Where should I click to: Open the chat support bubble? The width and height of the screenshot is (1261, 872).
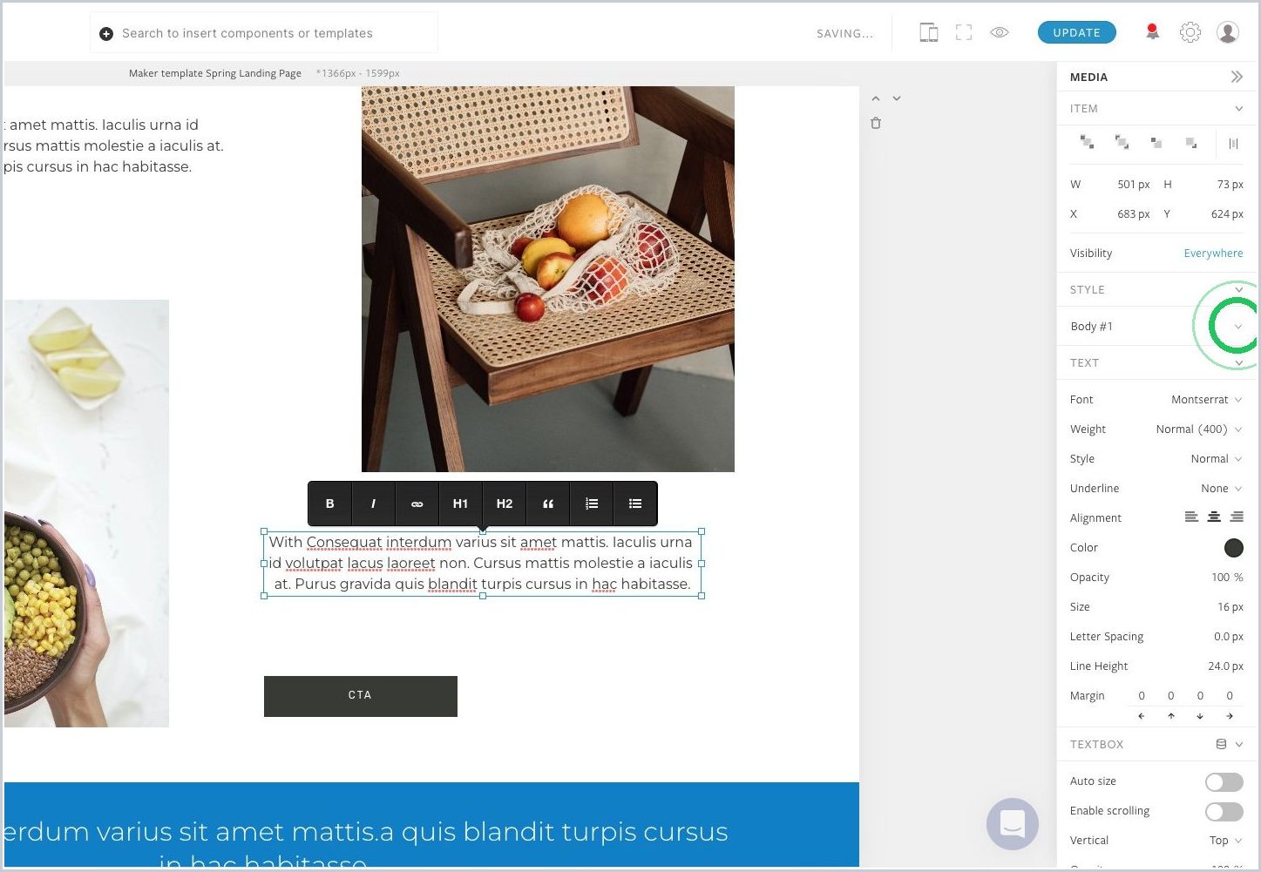click(x=1013, y=823)
